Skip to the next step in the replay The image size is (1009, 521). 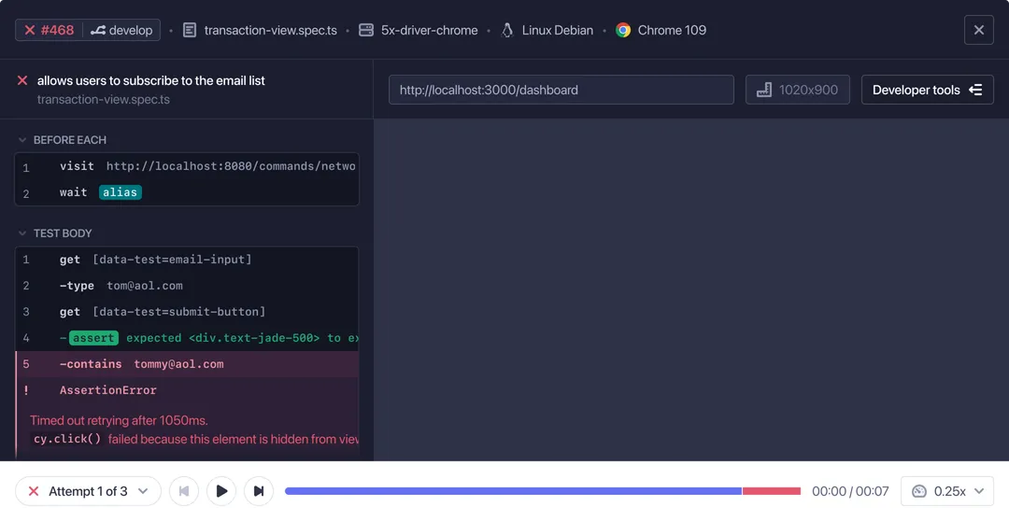coord(259,491)
